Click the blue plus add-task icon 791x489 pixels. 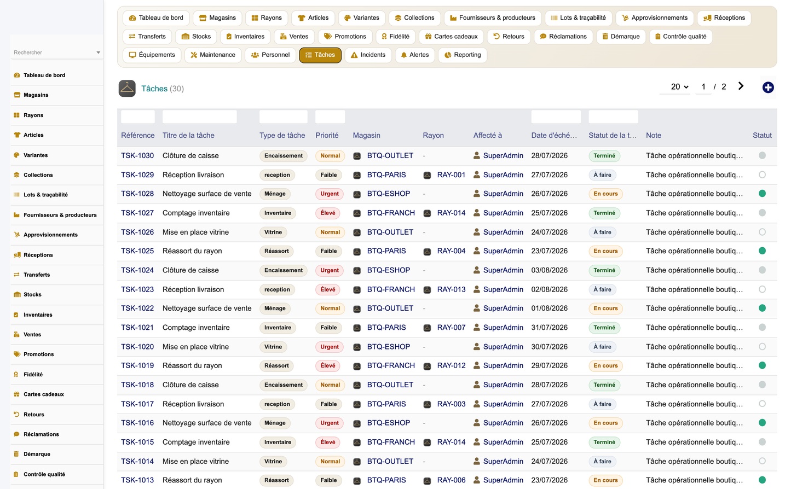click(x=768, y=88)
